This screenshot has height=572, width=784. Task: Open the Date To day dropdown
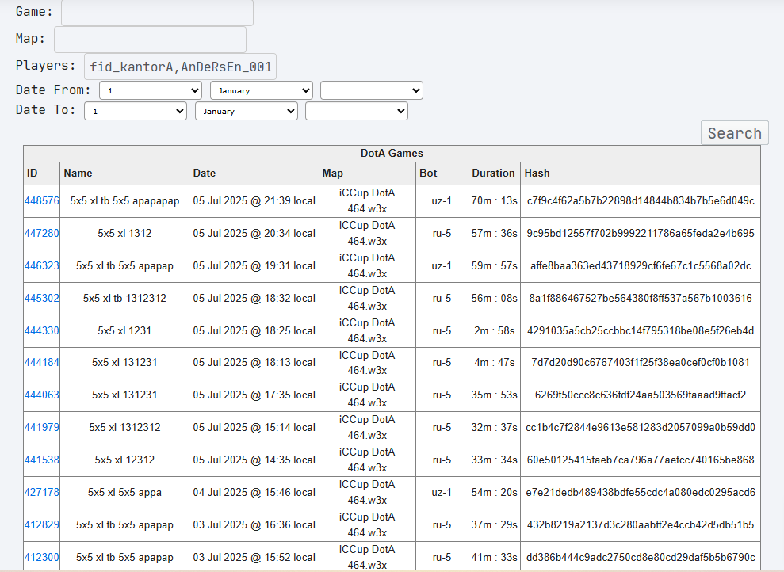[136, 111]
